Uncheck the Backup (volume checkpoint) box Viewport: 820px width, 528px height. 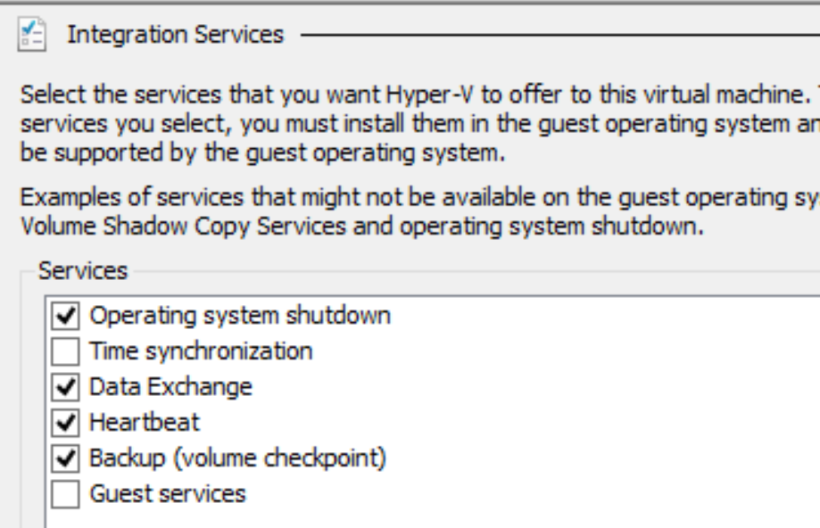[65, 458]
